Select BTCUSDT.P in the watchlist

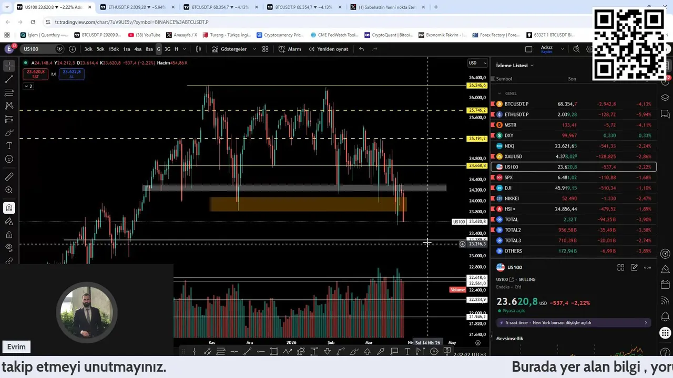point(574,104)
